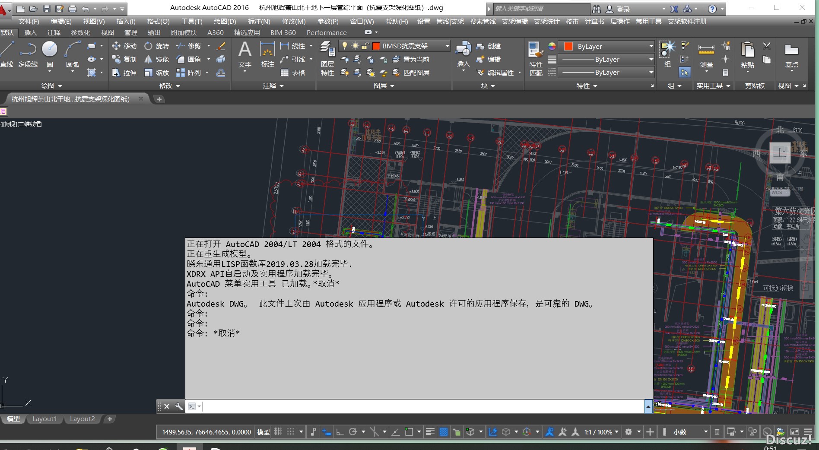Screen dimensions: 819x450
Task: Toggle lineweight display in status bar
Action: coord(430,431)
